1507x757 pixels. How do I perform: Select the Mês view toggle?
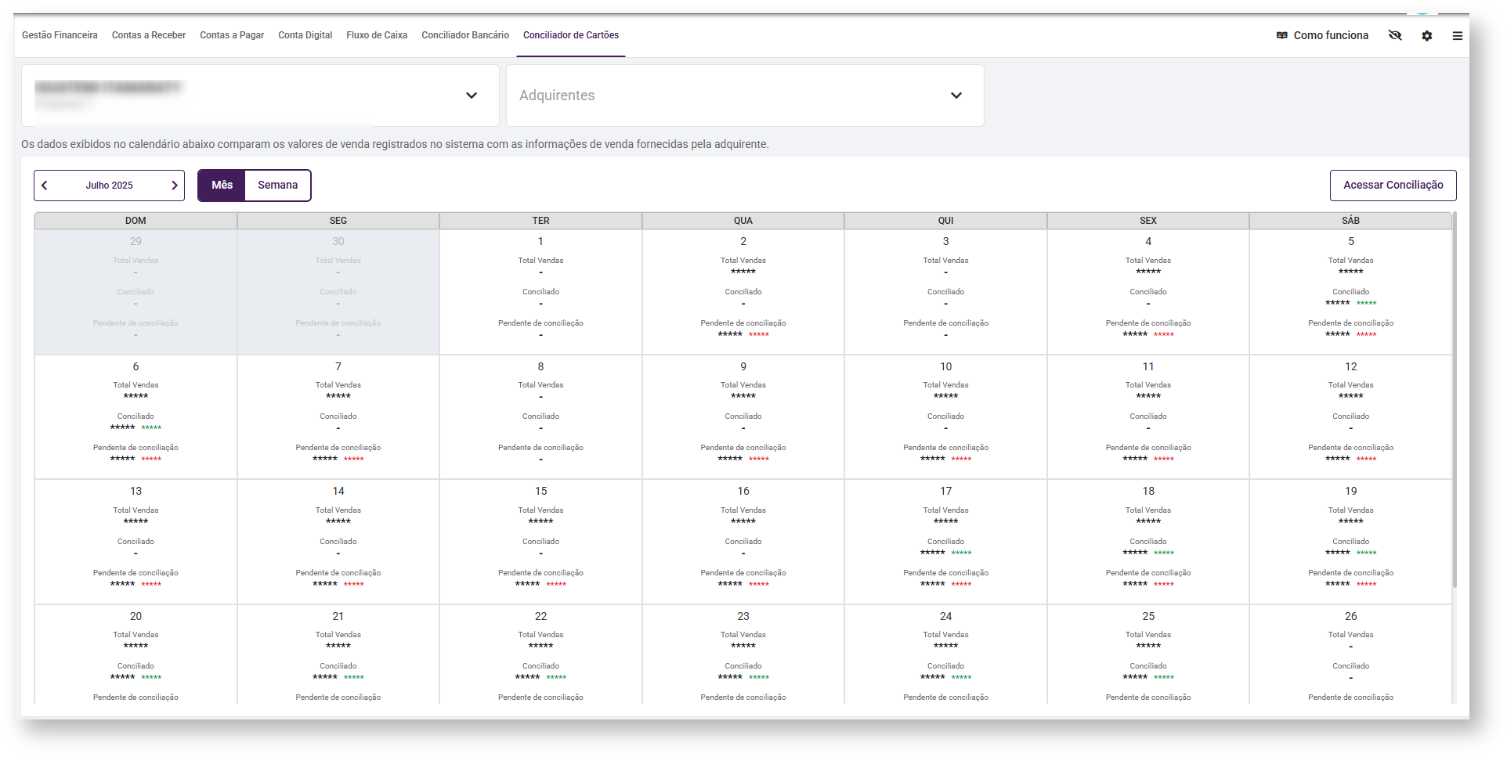coord(222,186)
